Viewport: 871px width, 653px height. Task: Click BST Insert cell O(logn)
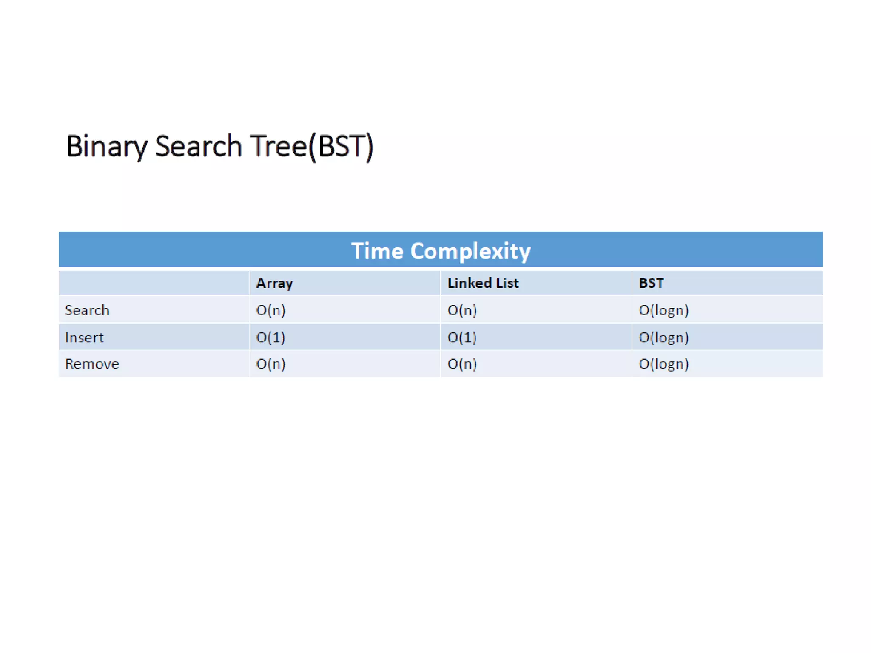pyautogui.click(x=663, y=338)
